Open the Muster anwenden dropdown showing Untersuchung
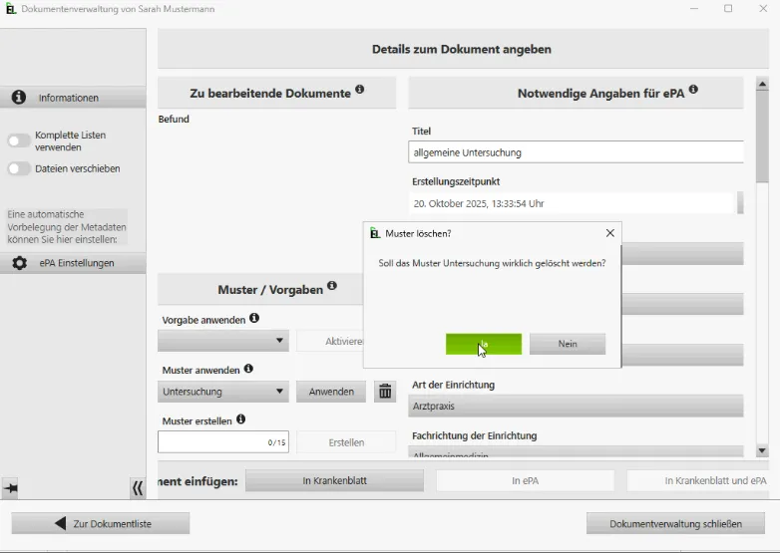The width and height of the screenshot is (780, 553). click(x=223, y=392)
